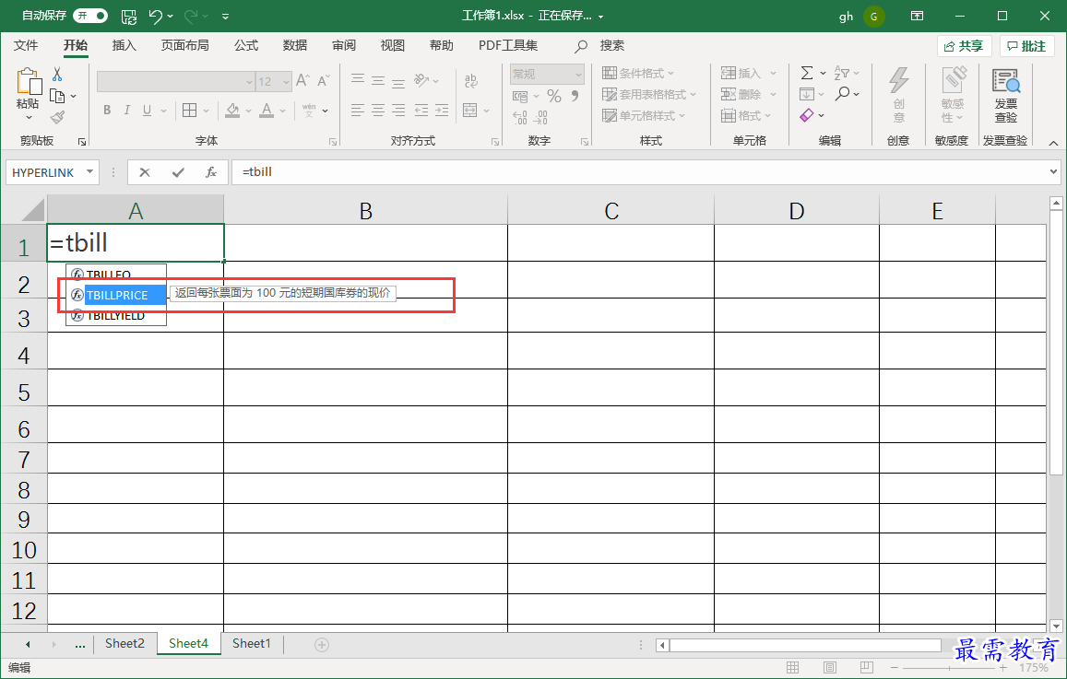Image resolution: width=1067 pixels, height=679 pixels.
Task: Click the Cancel X icon in formula bar
Action: point(144,172)
